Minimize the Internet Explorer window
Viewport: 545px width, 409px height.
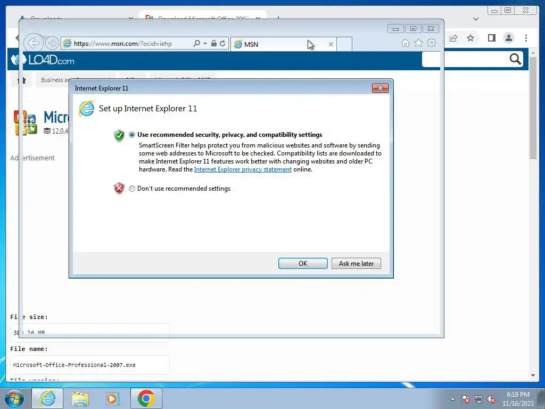coord(395,29)
